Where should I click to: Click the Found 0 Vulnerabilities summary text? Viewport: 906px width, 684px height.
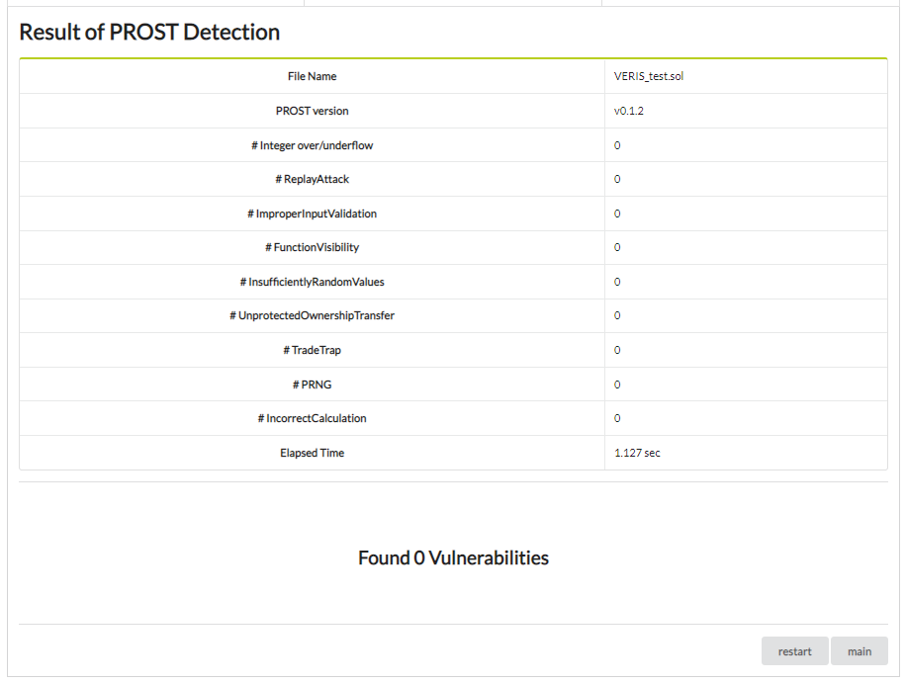[453, 557]
